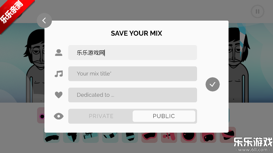Click the 乐乐游戏 watermark logo

click(253, 143)
